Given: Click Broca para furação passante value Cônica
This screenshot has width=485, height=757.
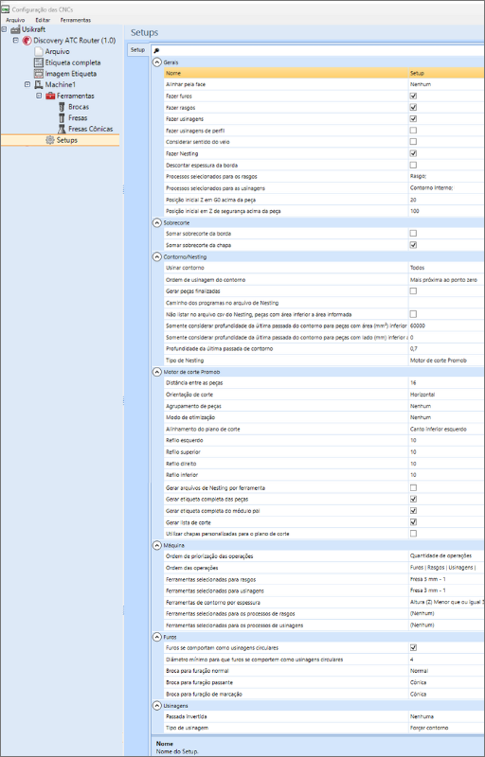Looking at the screenshot, I should click(x=418, y=682).
